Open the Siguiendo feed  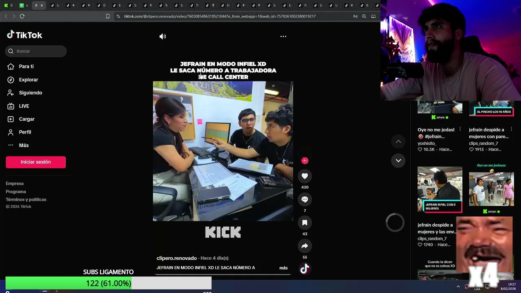tap(30, 93)
